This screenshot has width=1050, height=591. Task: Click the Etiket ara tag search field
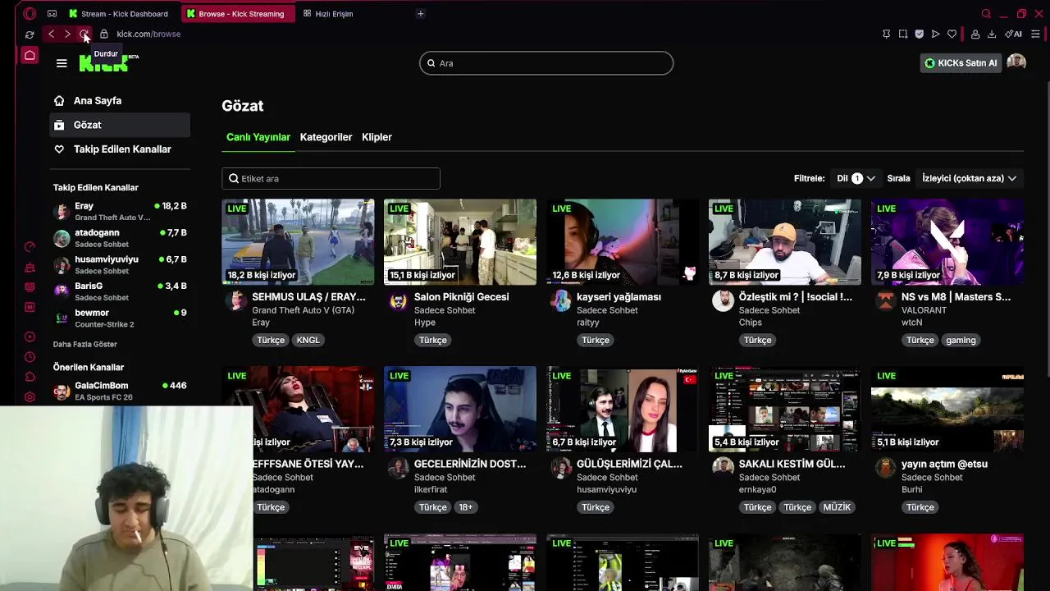click(x=331, y=178)
